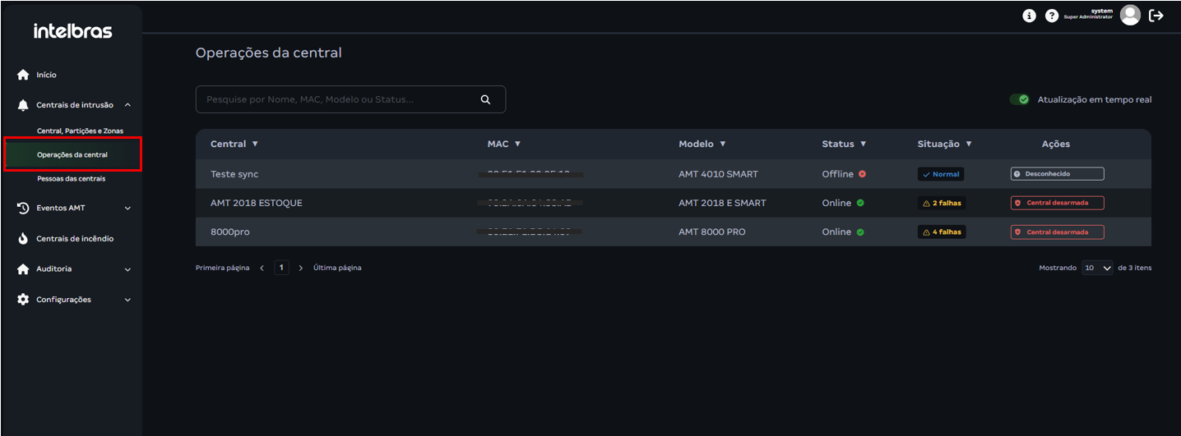Sort table by Situação column
The height and width of the screenshot is (436, 1181).
tap(944, 144)
